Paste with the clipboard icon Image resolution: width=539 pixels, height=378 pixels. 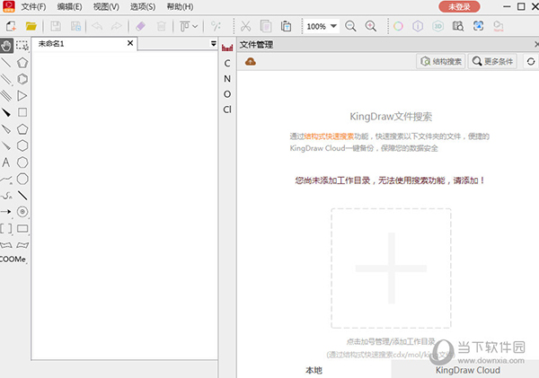286,26
